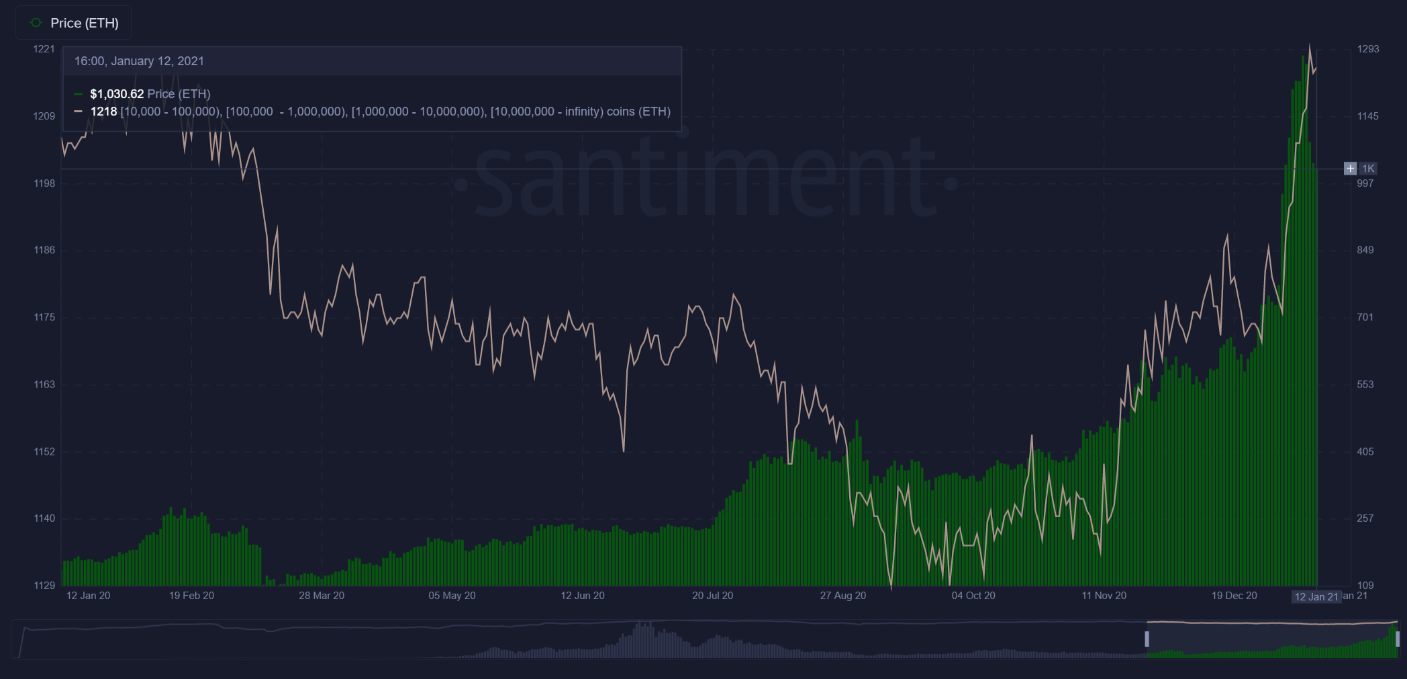Click the 11 Nov 20 x-axis label
This screenshot has width=1407, height=679.
pos(1104,596)
